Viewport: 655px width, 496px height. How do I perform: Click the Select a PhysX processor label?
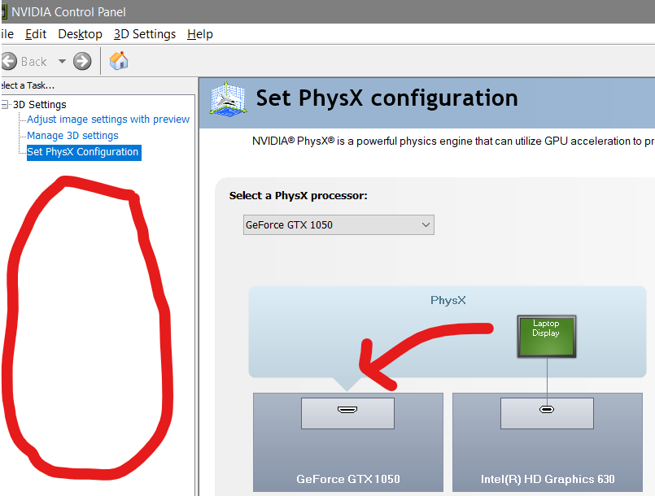(299, 195)
